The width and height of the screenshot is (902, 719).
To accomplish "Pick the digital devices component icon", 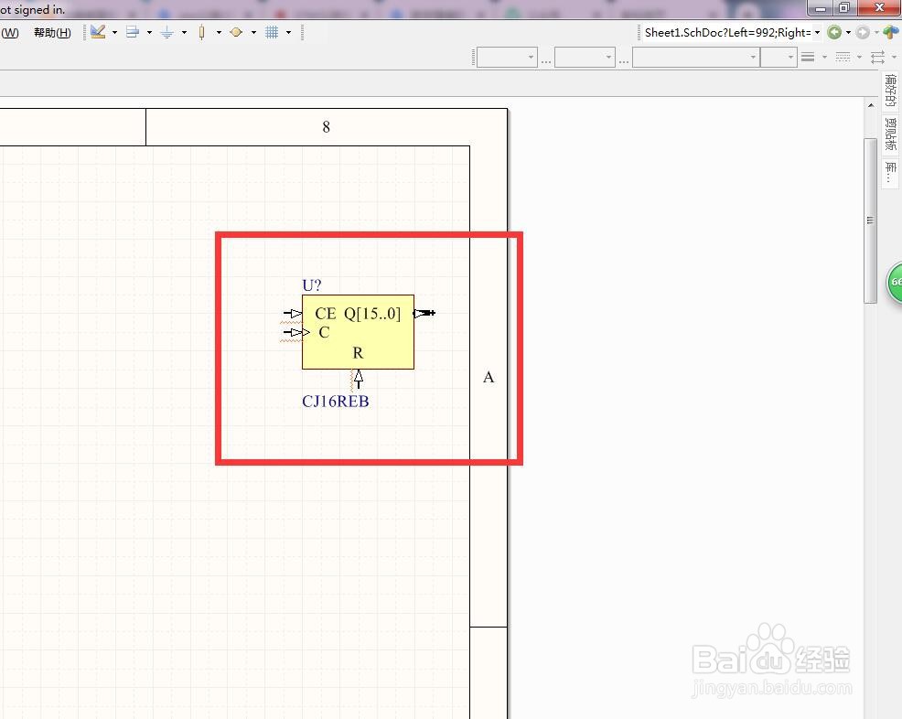I will 201,32.
